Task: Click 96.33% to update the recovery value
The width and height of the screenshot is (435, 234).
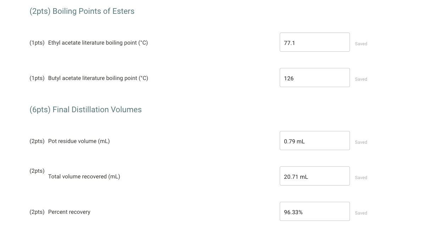Action: 293,212
